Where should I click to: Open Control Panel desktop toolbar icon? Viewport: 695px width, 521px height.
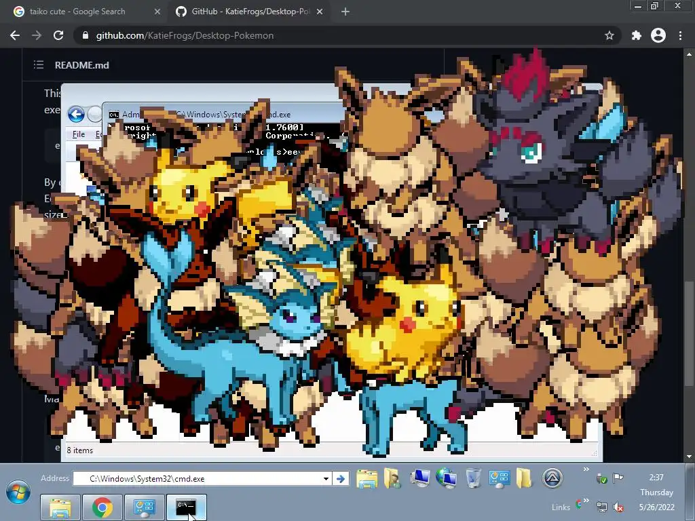pyautogui.click(x=499, y=478)
